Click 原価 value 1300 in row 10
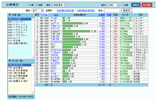This screenshot has height=101, width=157. [115, 42]
